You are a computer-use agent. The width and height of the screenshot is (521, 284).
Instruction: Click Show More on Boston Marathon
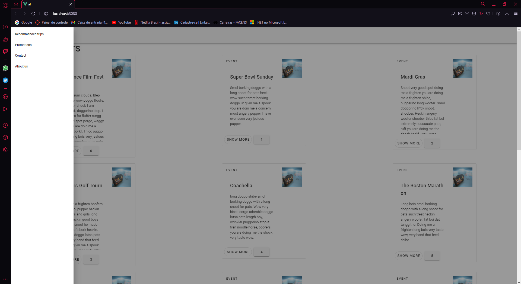409,256
